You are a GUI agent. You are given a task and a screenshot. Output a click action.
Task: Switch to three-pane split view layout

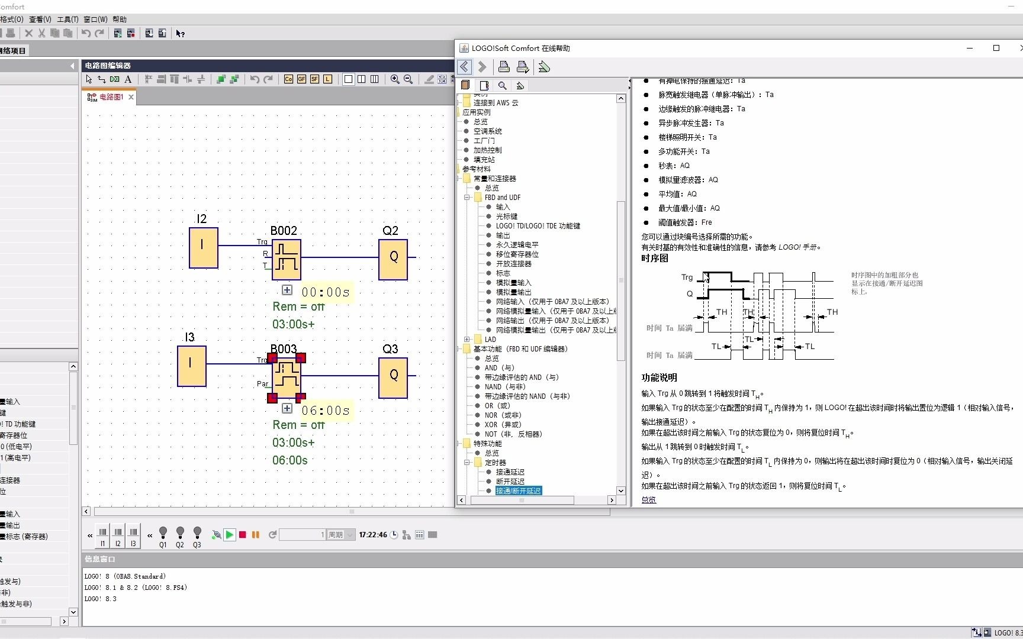(x=375, y=79)
